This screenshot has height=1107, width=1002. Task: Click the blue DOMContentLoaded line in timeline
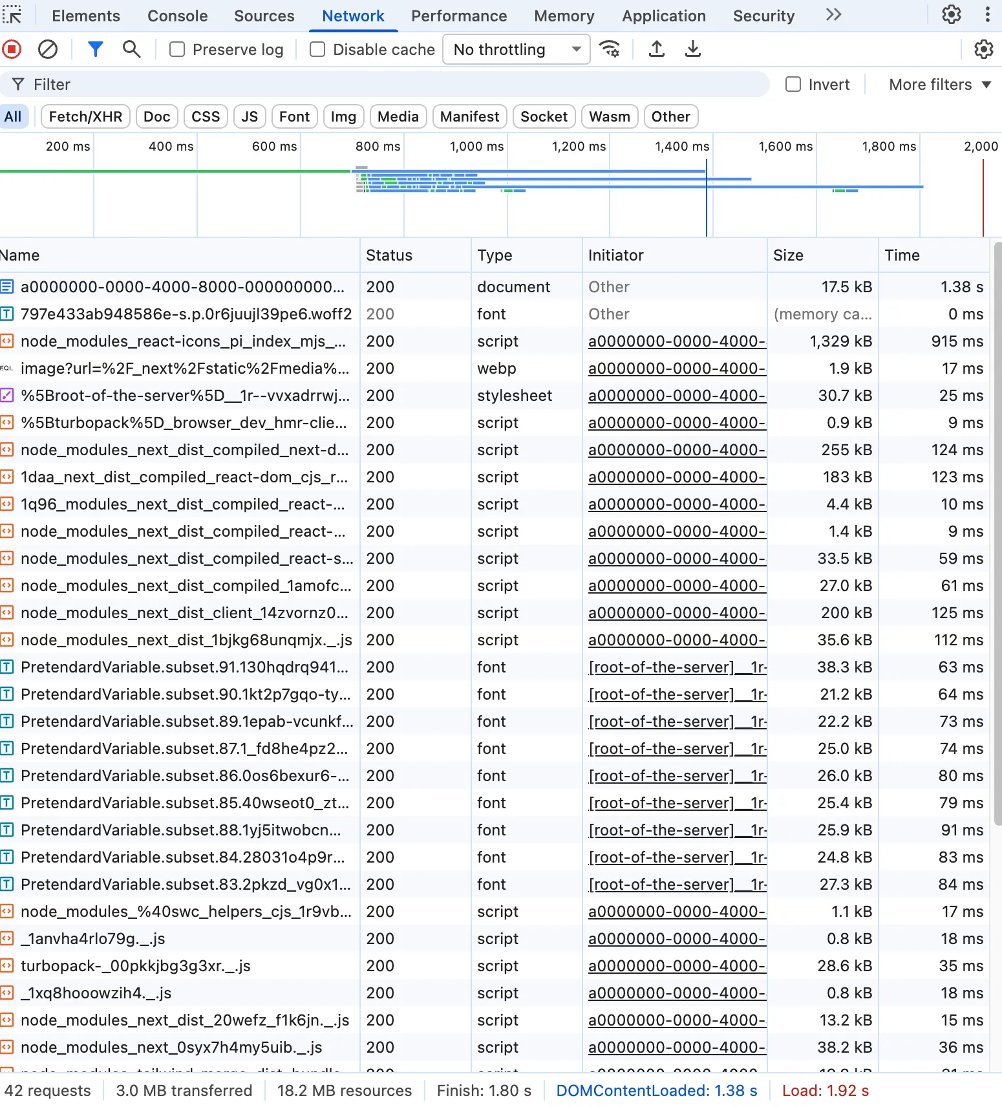coord(707,198)
